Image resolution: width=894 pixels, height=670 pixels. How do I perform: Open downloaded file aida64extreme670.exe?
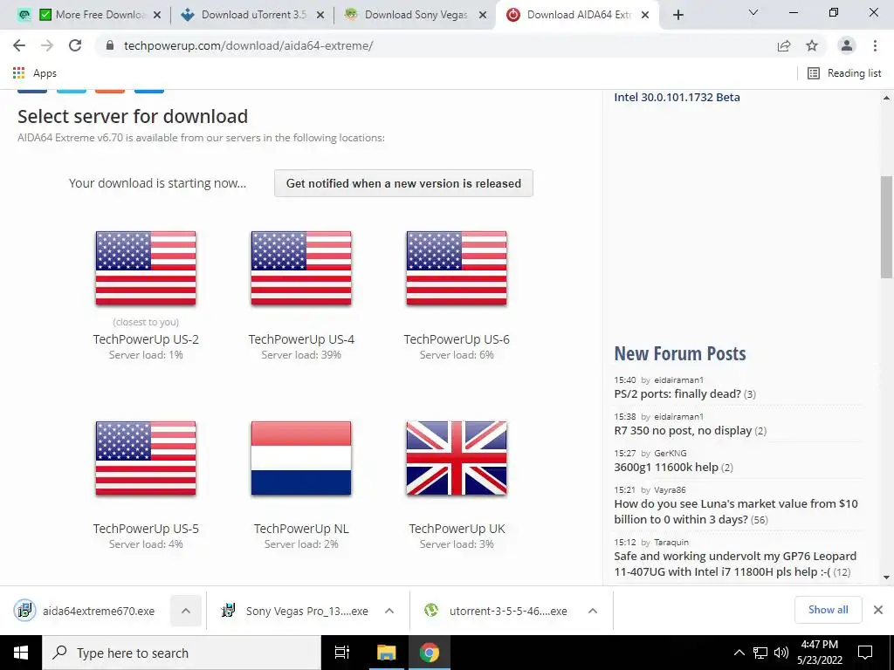[99, 611]
